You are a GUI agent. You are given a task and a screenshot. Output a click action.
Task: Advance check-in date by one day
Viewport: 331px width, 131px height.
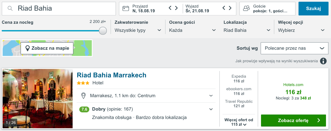click(177, 8)
